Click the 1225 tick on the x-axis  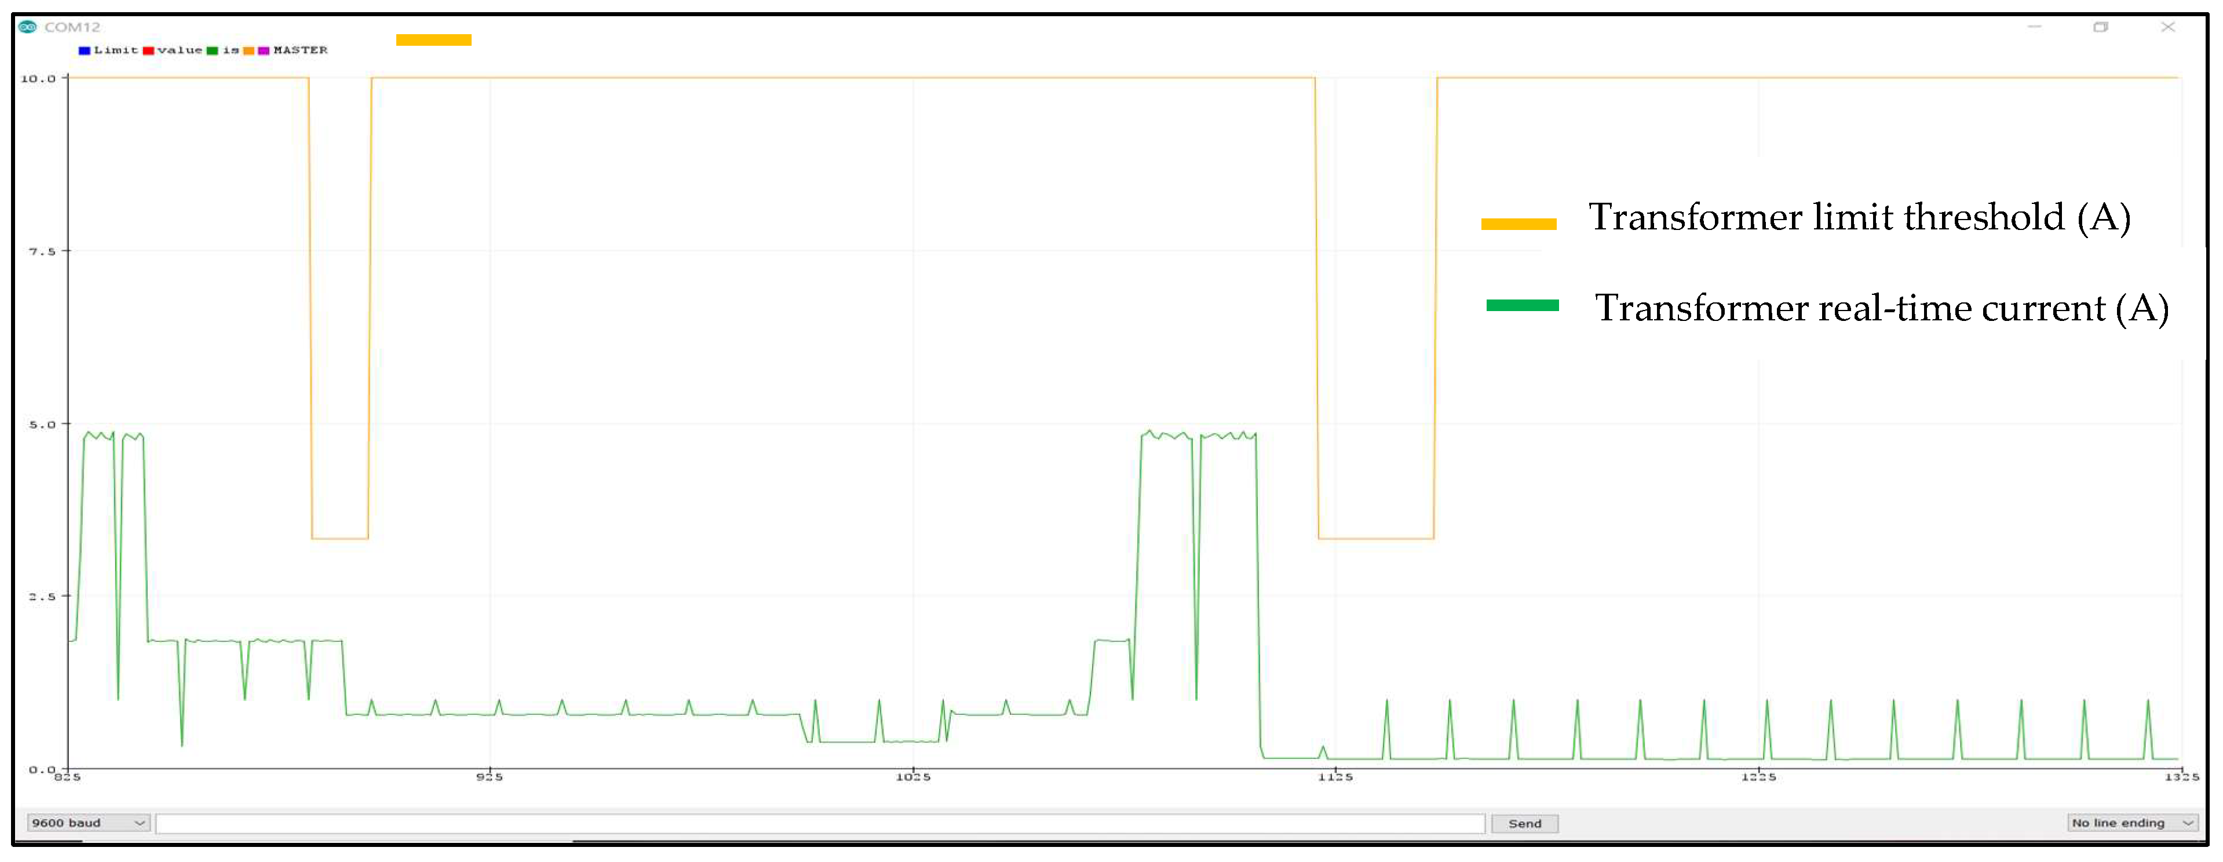click(x=1759, y=777)
